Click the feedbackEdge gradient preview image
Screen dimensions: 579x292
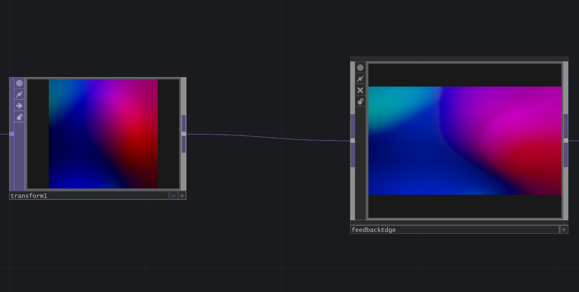[465, 141]
